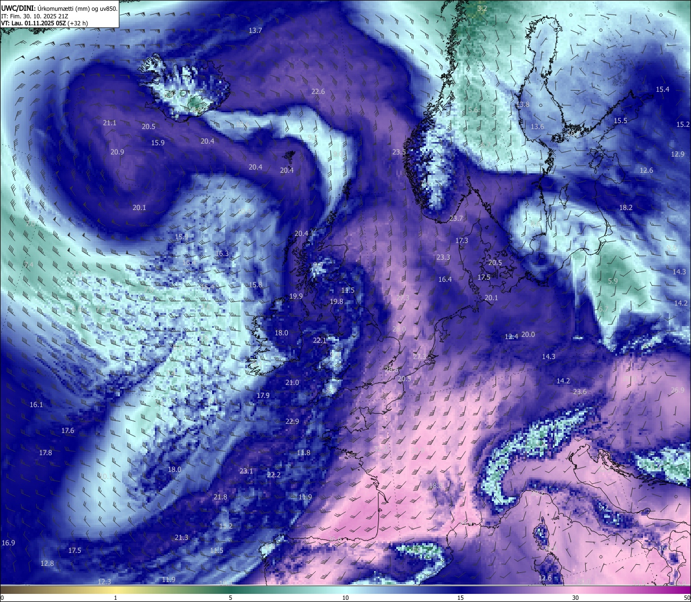This screenshot has height=602, width=691.
Task: Click the map value 12.3
Action: (104, 582)
